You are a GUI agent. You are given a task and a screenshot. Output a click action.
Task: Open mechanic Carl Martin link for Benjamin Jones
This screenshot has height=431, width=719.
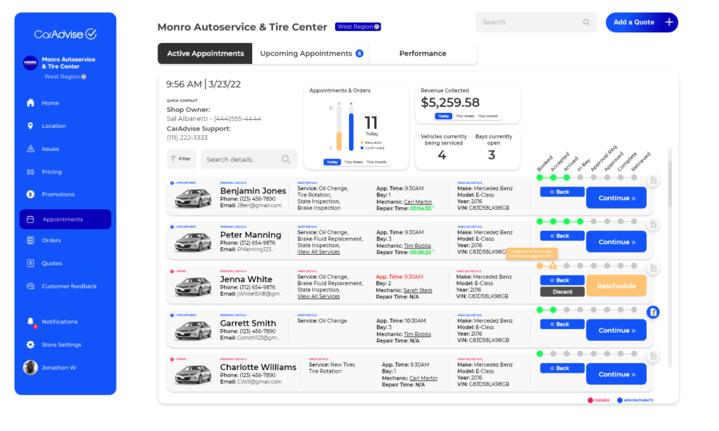pyautogui.click(x=418, y=201)
